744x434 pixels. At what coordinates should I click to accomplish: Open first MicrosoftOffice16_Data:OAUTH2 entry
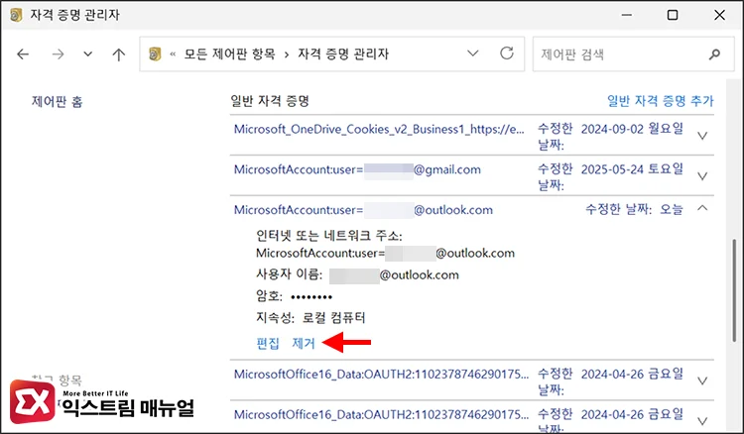point(382,375)
